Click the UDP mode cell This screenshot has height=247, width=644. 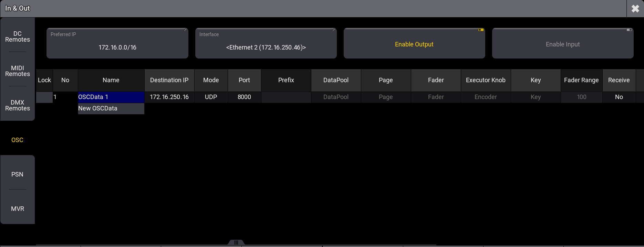[x=211, y=97]
